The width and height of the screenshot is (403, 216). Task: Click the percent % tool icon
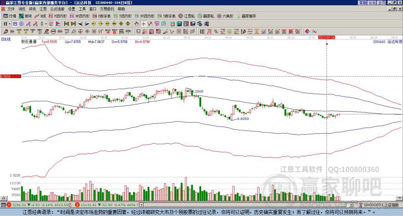(x=216, y=32)
